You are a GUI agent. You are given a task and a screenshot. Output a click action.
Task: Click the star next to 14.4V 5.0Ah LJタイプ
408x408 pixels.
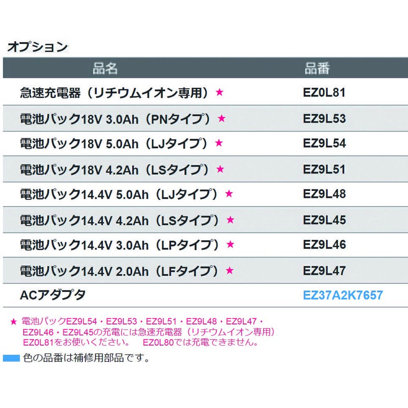[x=229, y=194]
